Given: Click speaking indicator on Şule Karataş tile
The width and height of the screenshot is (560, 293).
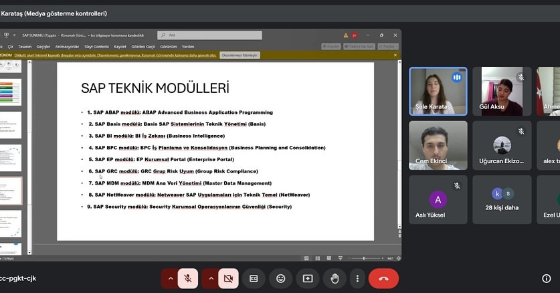Looking at the screenshot, I should (x=457, y=77).
